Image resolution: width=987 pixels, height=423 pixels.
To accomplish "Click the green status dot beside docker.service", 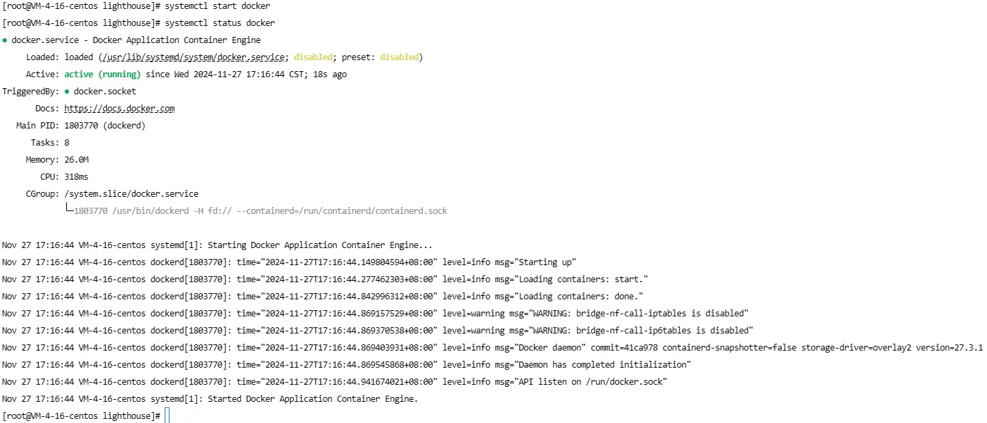I will (5, 40).
